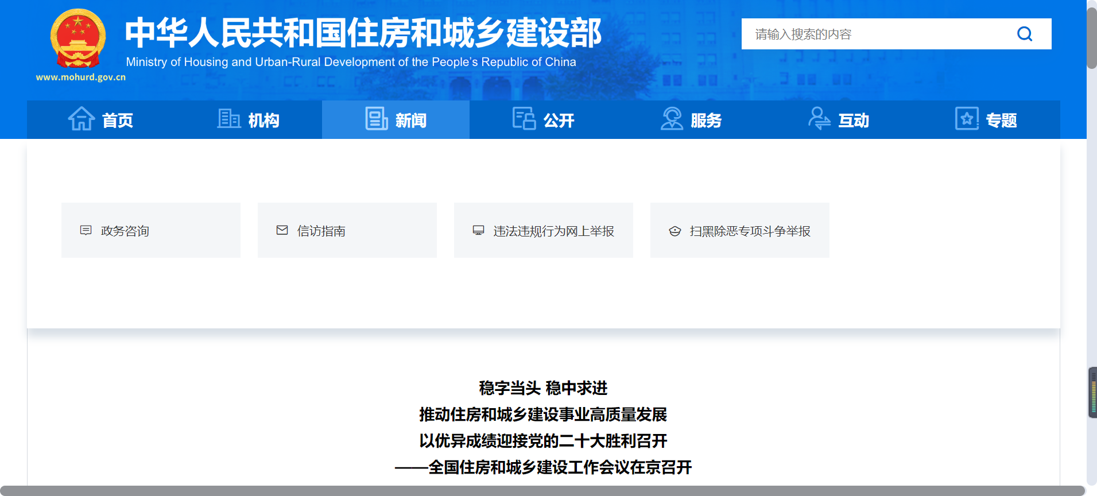Open the 扫黑除恶专项斗争举报 link
The width and height of the screenshot is (1097, 496).
[x=750, y=231]
